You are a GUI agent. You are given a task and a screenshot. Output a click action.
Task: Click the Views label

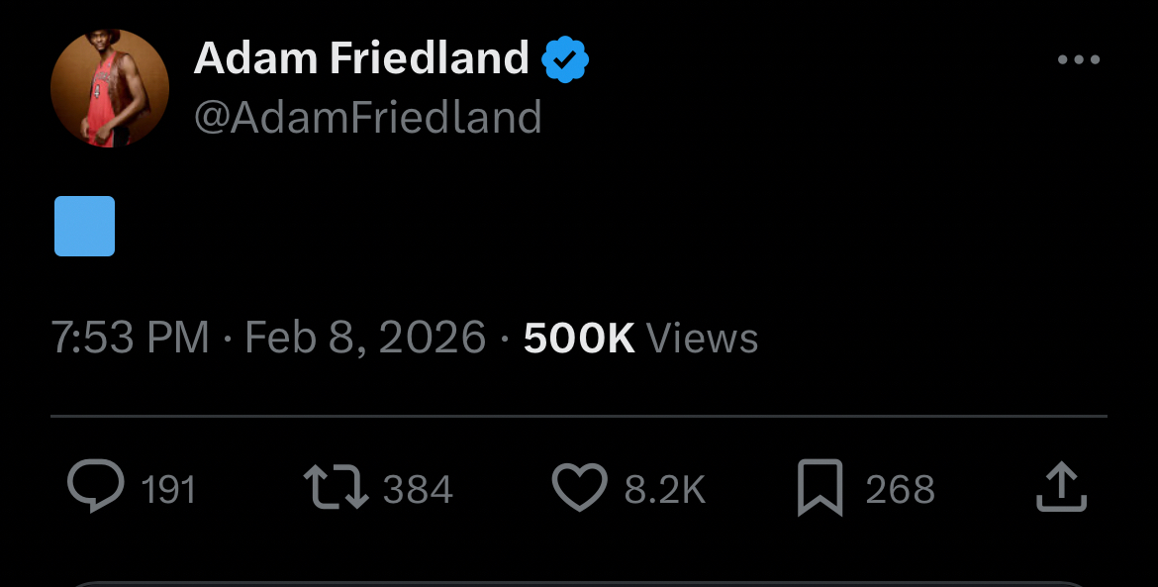(703, 339)
